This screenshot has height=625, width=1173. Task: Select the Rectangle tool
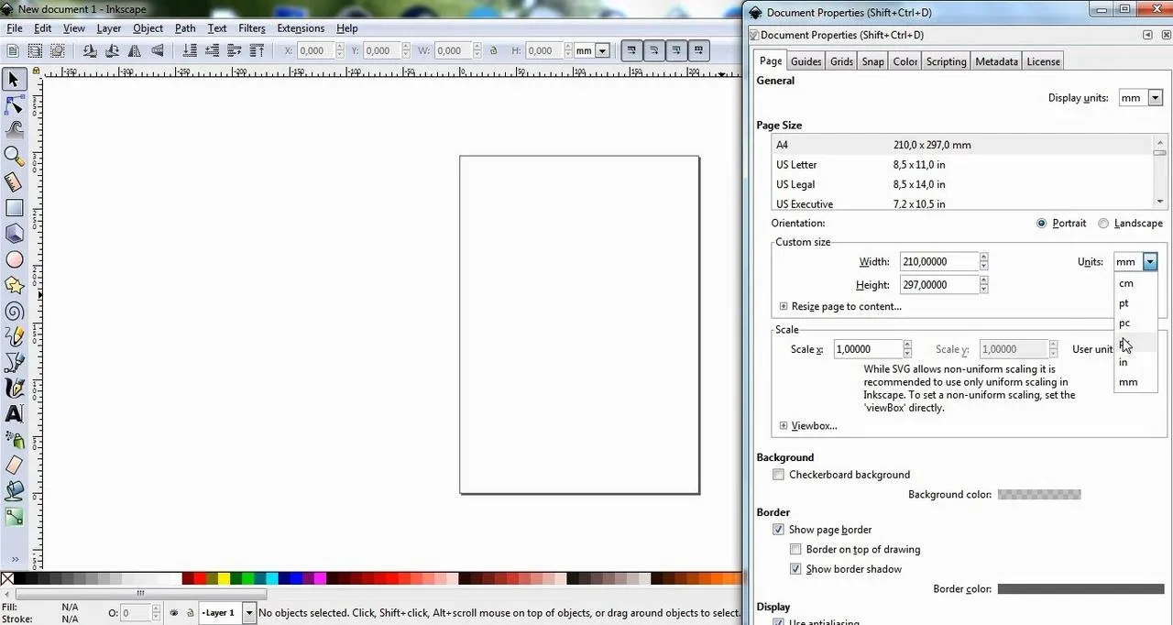14,208
